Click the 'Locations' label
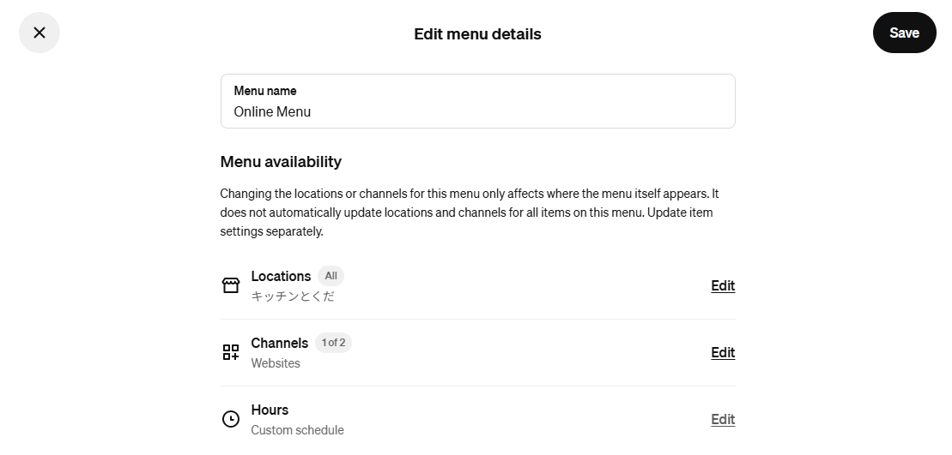Image resolution: width=952 pixels, height=455 pixels. click(281, 276)
